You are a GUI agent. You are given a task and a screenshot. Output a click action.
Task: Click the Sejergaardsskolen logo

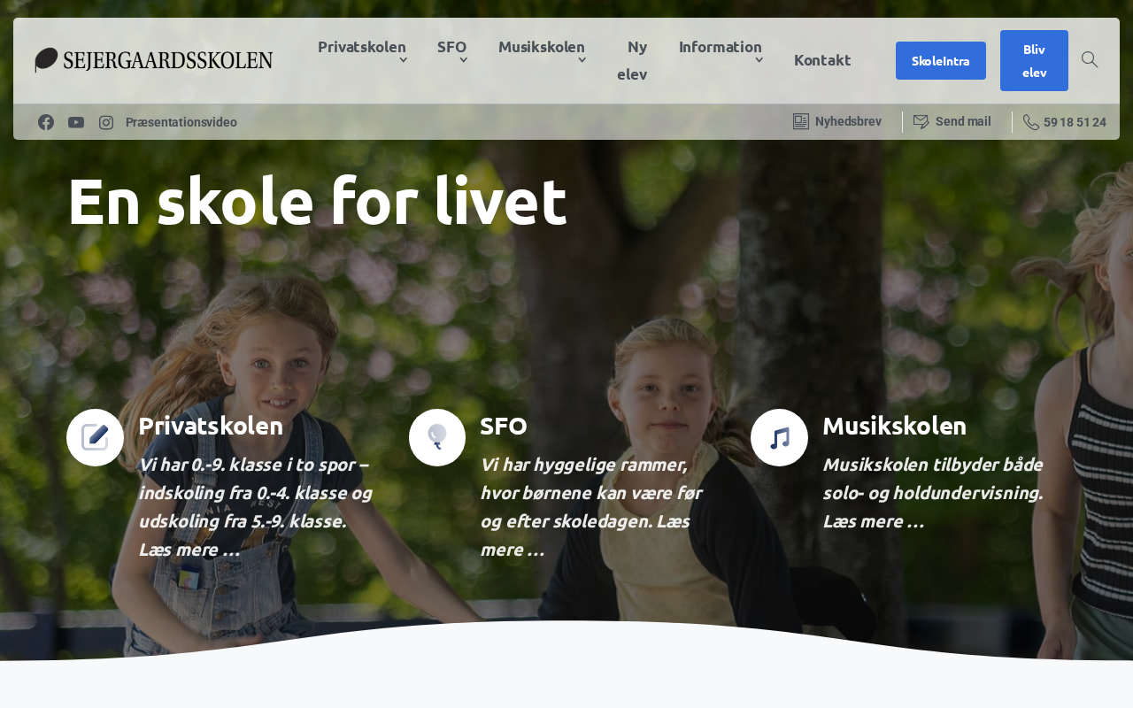154,60
